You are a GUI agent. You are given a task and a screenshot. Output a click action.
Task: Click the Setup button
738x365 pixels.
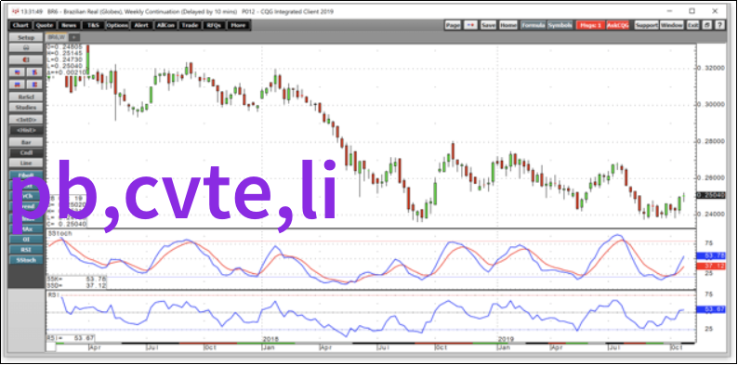point(26,37)
